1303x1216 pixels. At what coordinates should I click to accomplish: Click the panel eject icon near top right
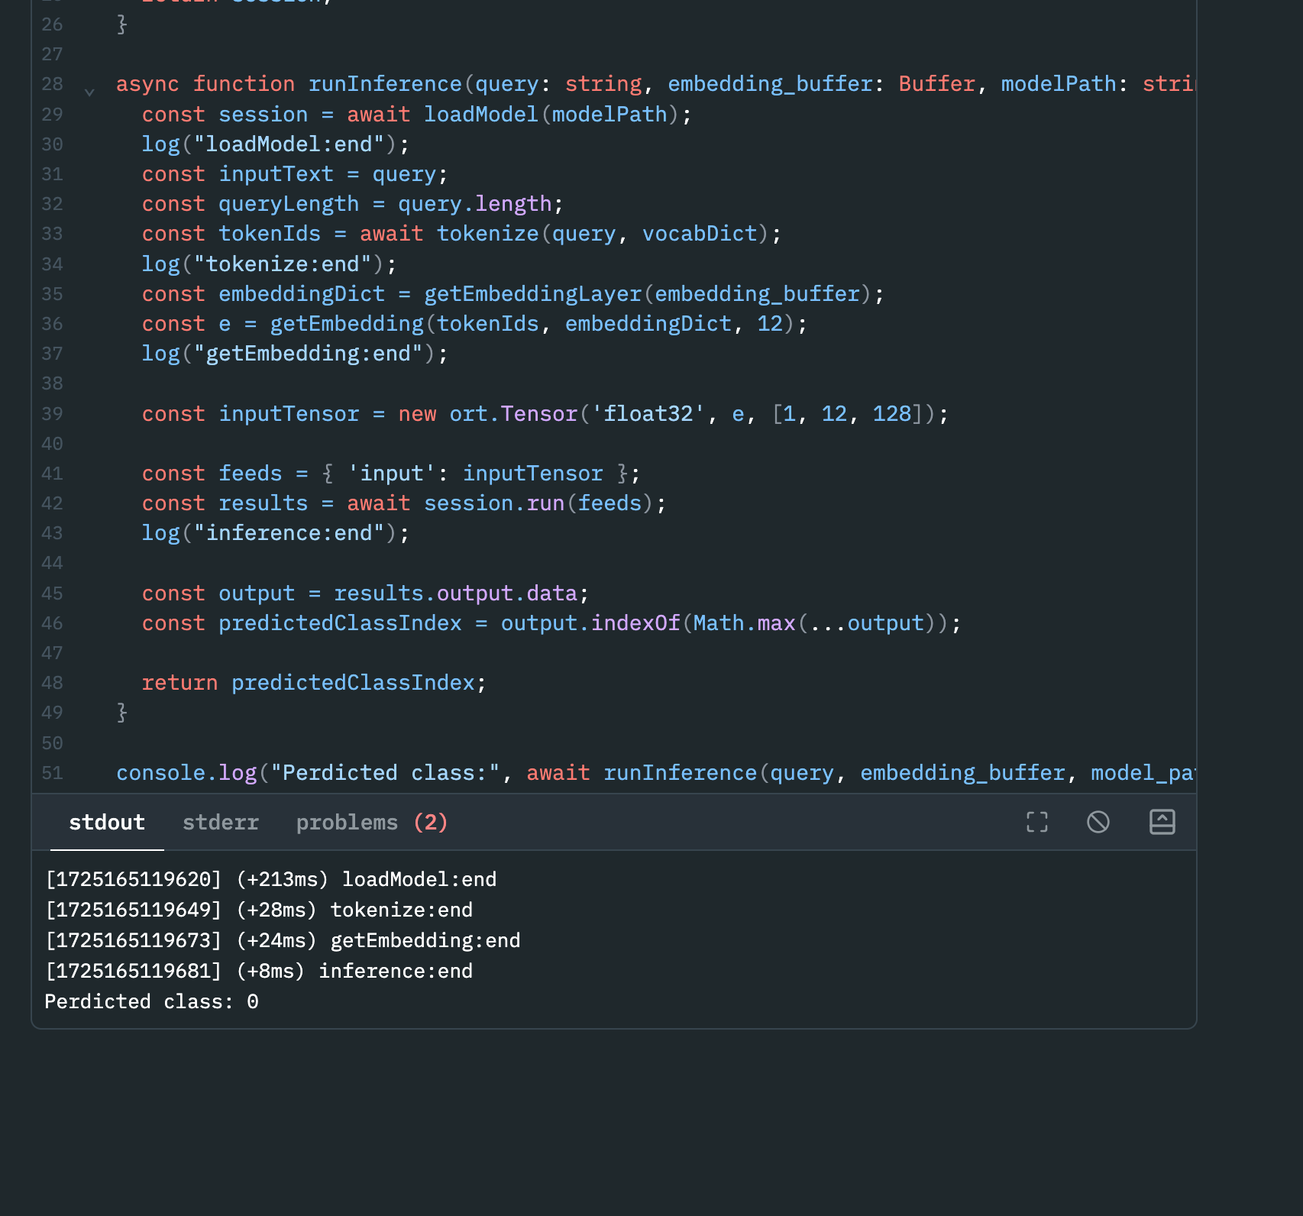click(1162, 823)
